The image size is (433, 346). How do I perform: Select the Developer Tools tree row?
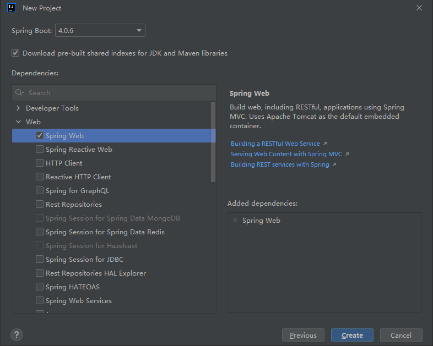112,108
